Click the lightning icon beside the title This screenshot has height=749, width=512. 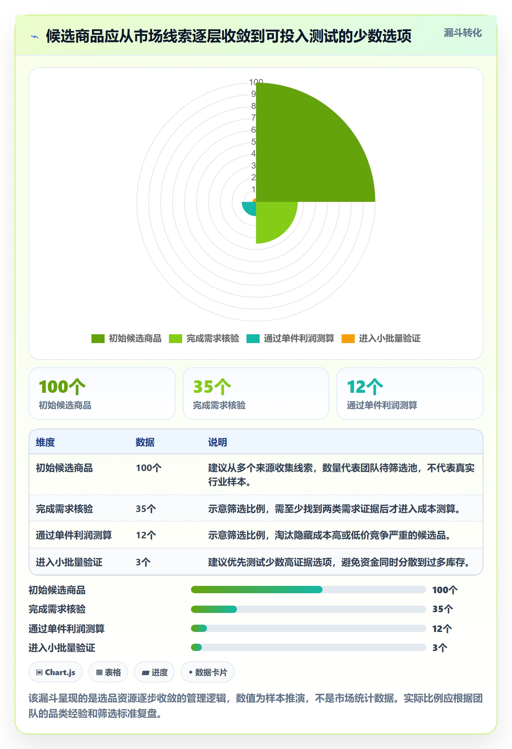point(35,36)
